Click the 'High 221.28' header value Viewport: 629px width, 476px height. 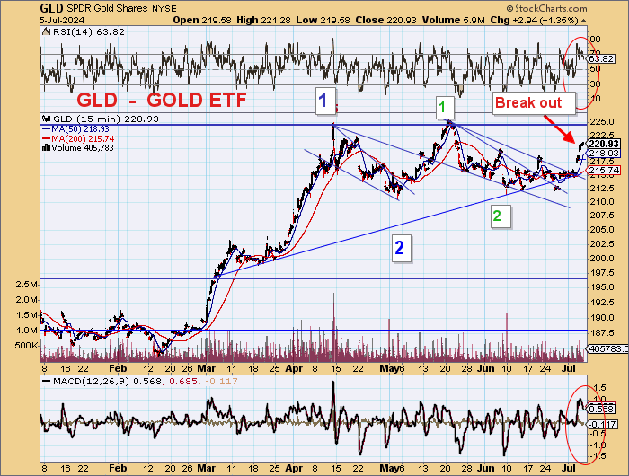(263, 20)
